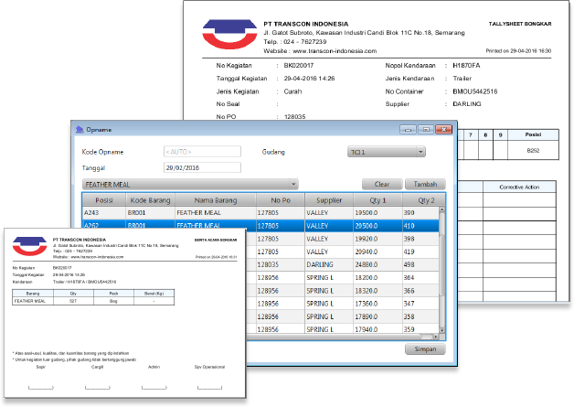
Task: Click the 19500.0 quantity cell
Action: [377, 213]
